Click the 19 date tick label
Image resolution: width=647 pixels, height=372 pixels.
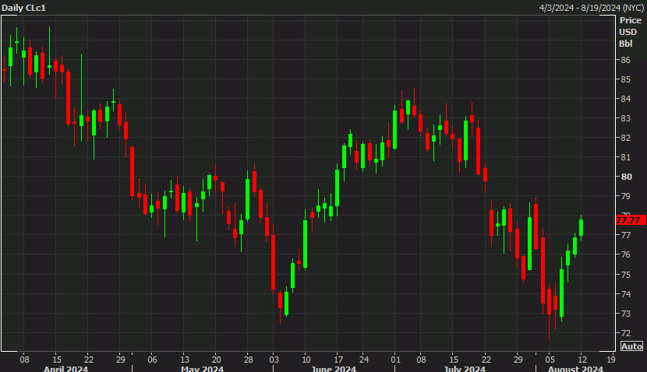pyautogui.click(x=611, y=360)
